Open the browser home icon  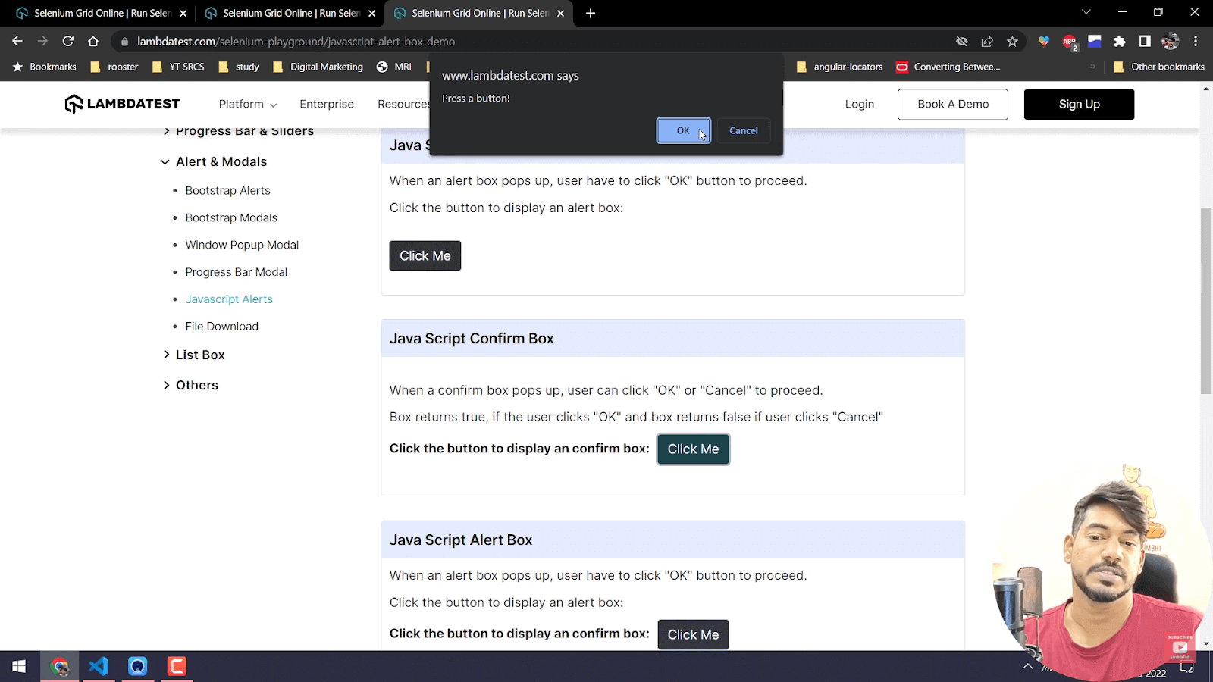tap(93, 41)
